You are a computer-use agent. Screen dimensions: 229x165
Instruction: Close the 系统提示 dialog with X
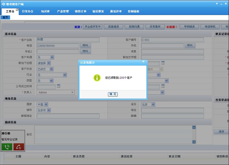point(143,62)
